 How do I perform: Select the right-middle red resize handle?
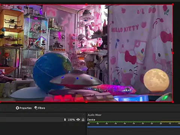tap(173, 53)
